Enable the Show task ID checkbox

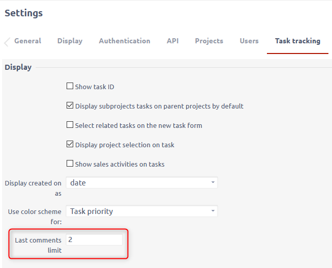[70, 87]
